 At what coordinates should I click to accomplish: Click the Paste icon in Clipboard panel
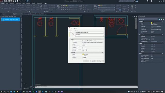[132, 7]
